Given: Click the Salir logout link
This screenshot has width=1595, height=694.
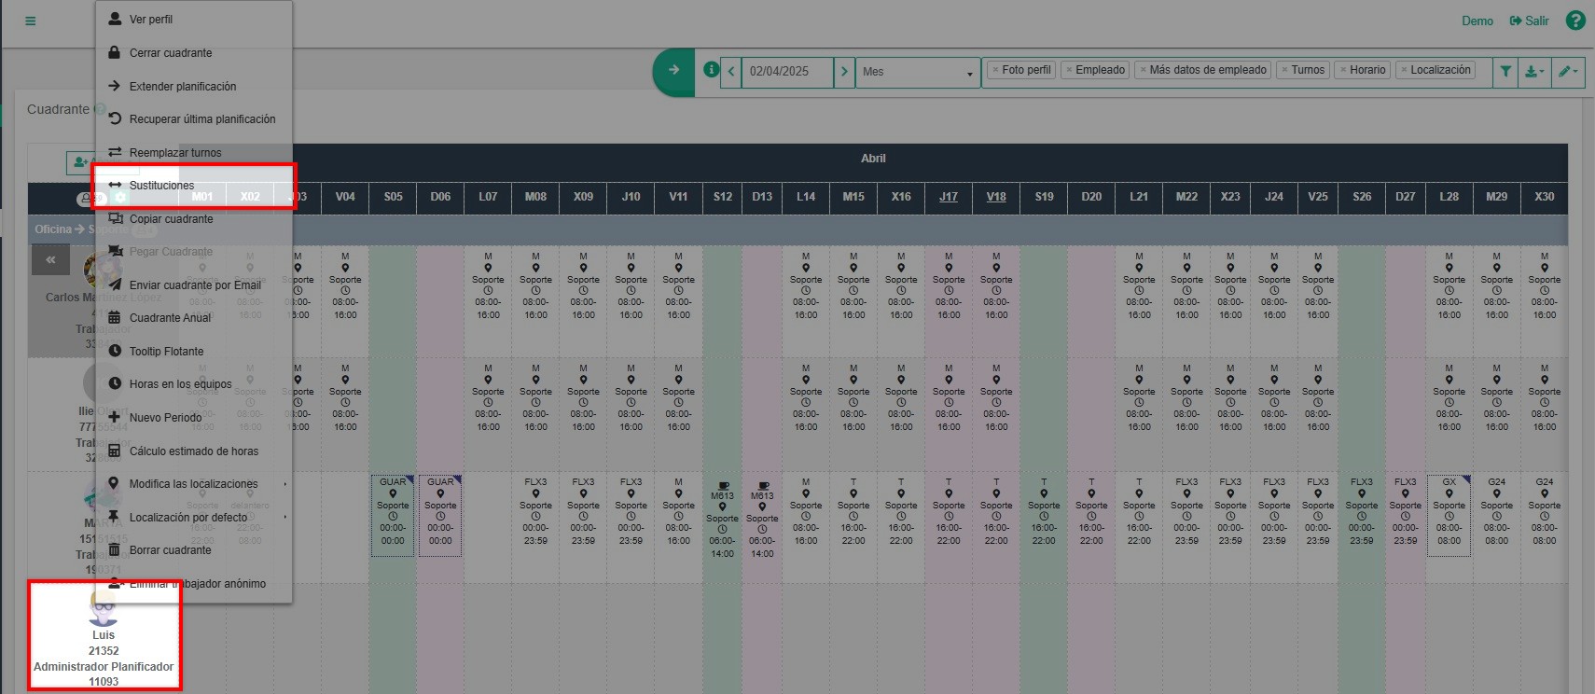Looking at the screenshot, I should (x=1530, y=21).
